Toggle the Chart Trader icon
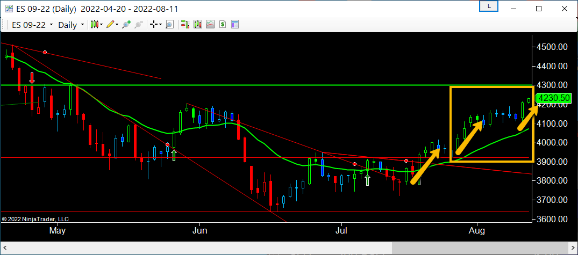Screen dimensions: 578x255 coord(185,25)
